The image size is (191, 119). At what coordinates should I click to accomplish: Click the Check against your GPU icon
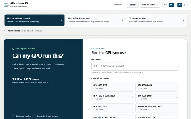click(13, 49)
